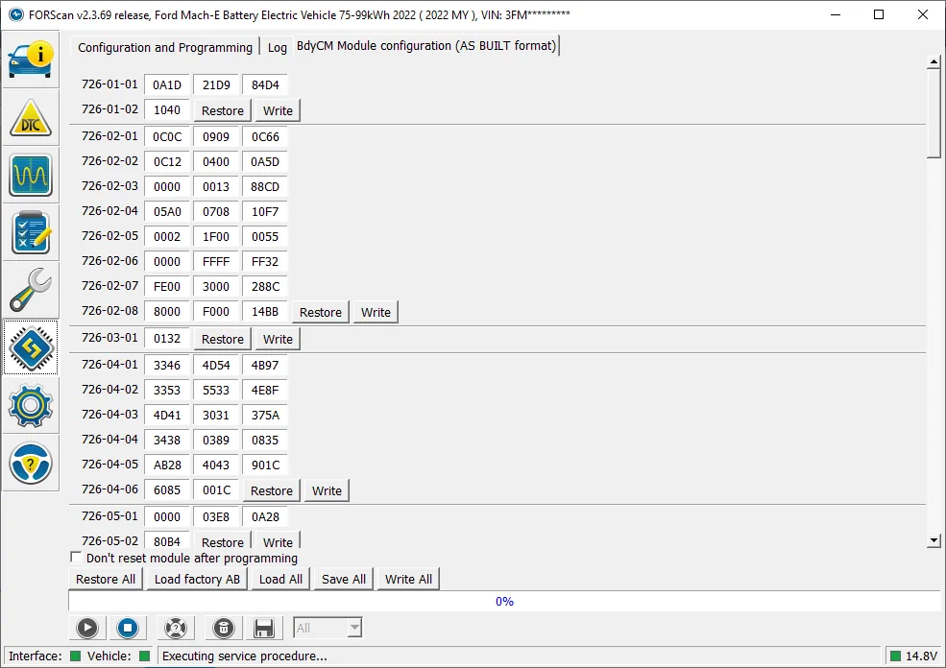This screenshot has width=946, height=668.
Task: Click Load factory AB button
Action: click(197, 580)
